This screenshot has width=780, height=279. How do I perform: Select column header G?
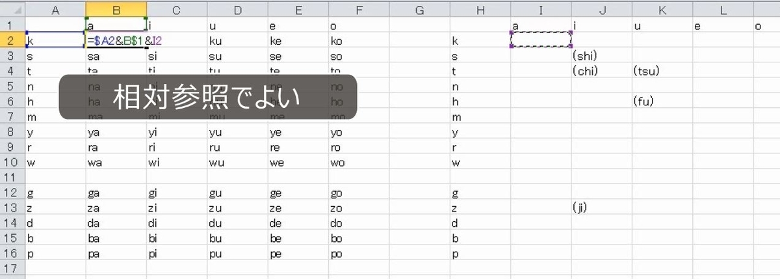pyautogui.click(x=419, y=10)
